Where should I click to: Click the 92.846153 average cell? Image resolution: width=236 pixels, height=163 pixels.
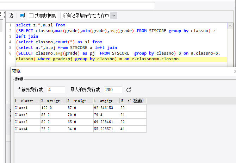click(107, 108)
